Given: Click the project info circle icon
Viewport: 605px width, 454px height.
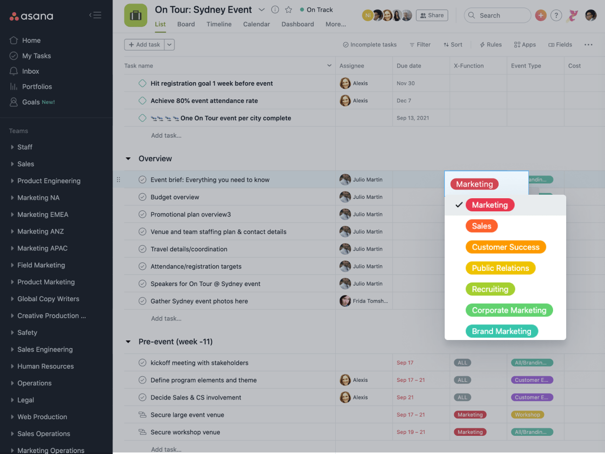Looking at the screenshot, I should 275,10.
